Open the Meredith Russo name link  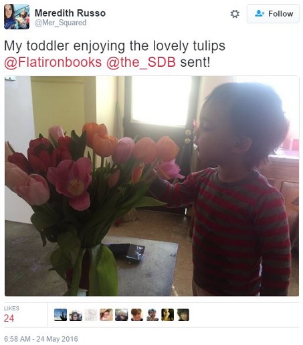pyautogui.click(x=70, y=13)
